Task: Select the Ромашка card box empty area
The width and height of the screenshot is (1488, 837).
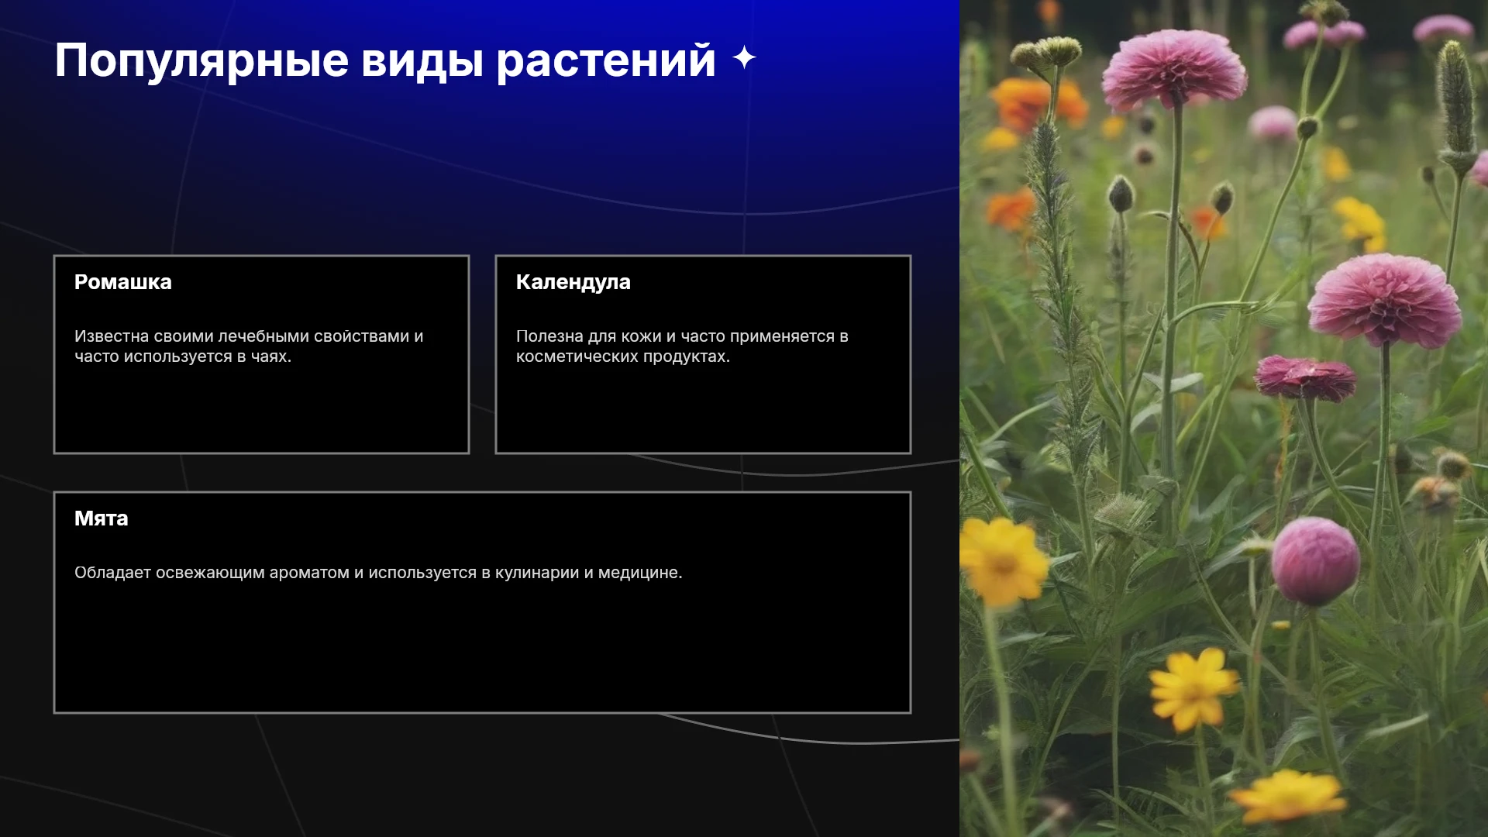Action: [x=261, y=411]
